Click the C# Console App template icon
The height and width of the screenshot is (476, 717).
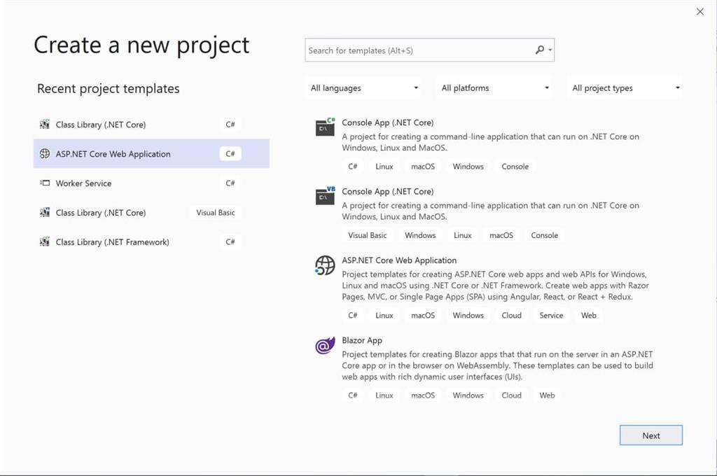[325, 127]
